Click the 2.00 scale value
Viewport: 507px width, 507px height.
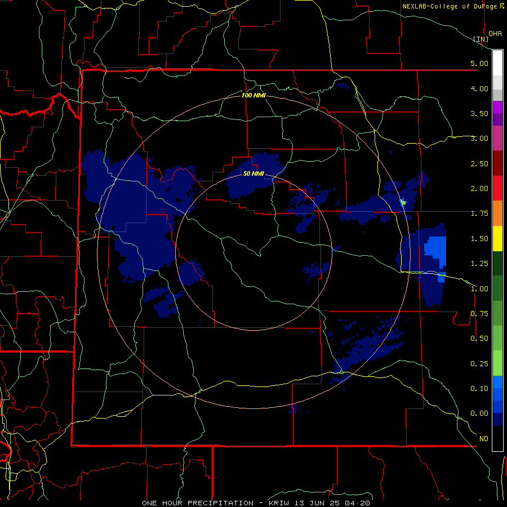pos(479,189)
